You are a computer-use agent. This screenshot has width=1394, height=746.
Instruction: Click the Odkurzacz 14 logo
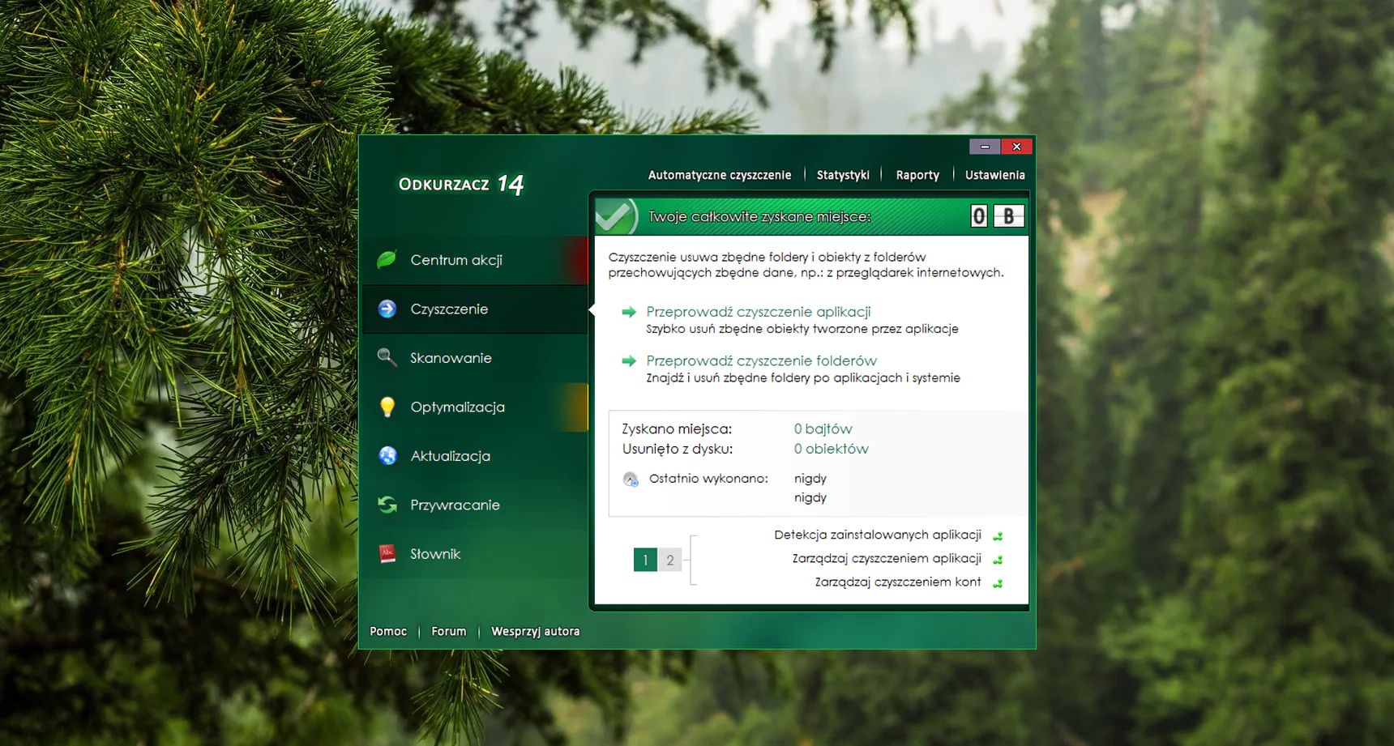(461, 185)
